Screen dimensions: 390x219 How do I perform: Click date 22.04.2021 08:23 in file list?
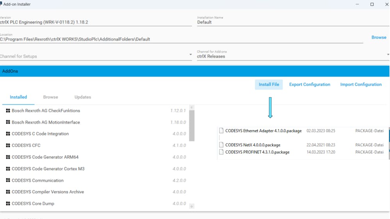coord(321,145)
